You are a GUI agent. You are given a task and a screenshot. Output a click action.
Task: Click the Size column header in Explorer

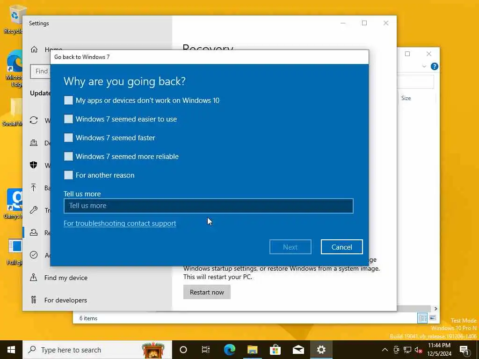click(x=406, y=98)
